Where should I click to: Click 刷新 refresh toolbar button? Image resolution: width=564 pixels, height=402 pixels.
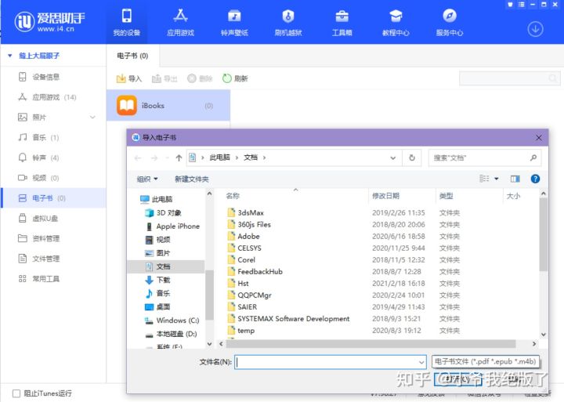click(x=235, y=78)
